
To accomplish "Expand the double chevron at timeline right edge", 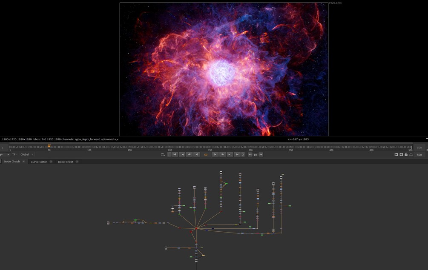I will coord(427,150).
